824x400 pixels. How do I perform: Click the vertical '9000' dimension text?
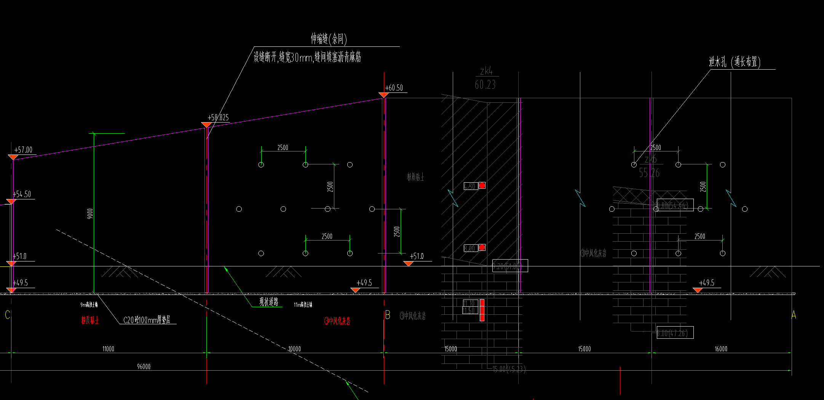coord(90,213)
